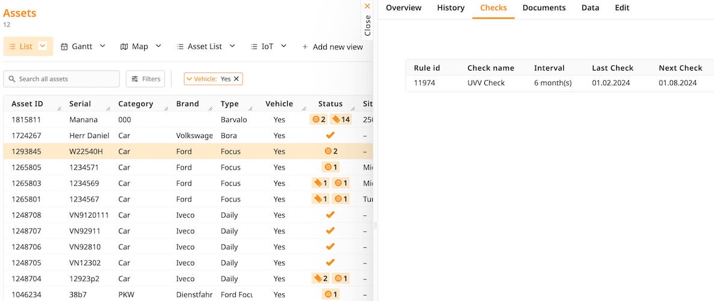Click the checkmark status for asset 1724267
Image resolution: width=714 pixels, height=301 pixels.
coord(330,135)
